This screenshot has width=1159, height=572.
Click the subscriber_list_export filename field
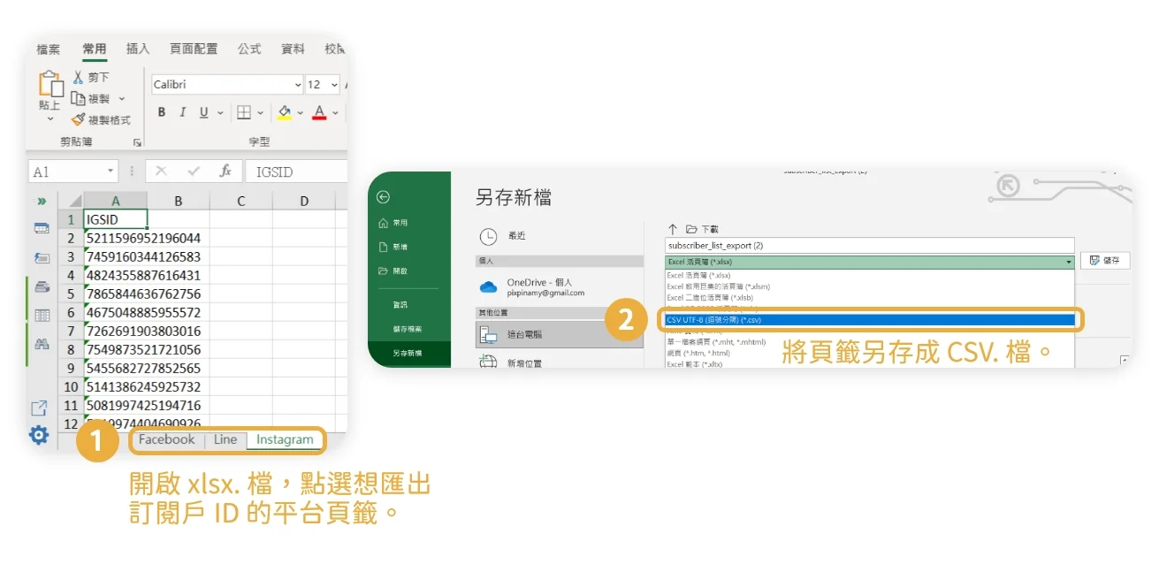point(869,245)
